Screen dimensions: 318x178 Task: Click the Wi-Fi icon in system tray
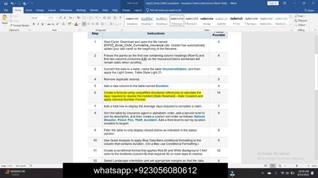[282, 173]
